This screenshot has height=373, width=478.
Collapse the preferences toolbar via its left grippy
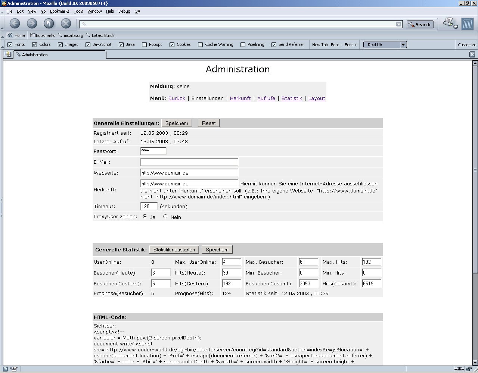(3, 44)
